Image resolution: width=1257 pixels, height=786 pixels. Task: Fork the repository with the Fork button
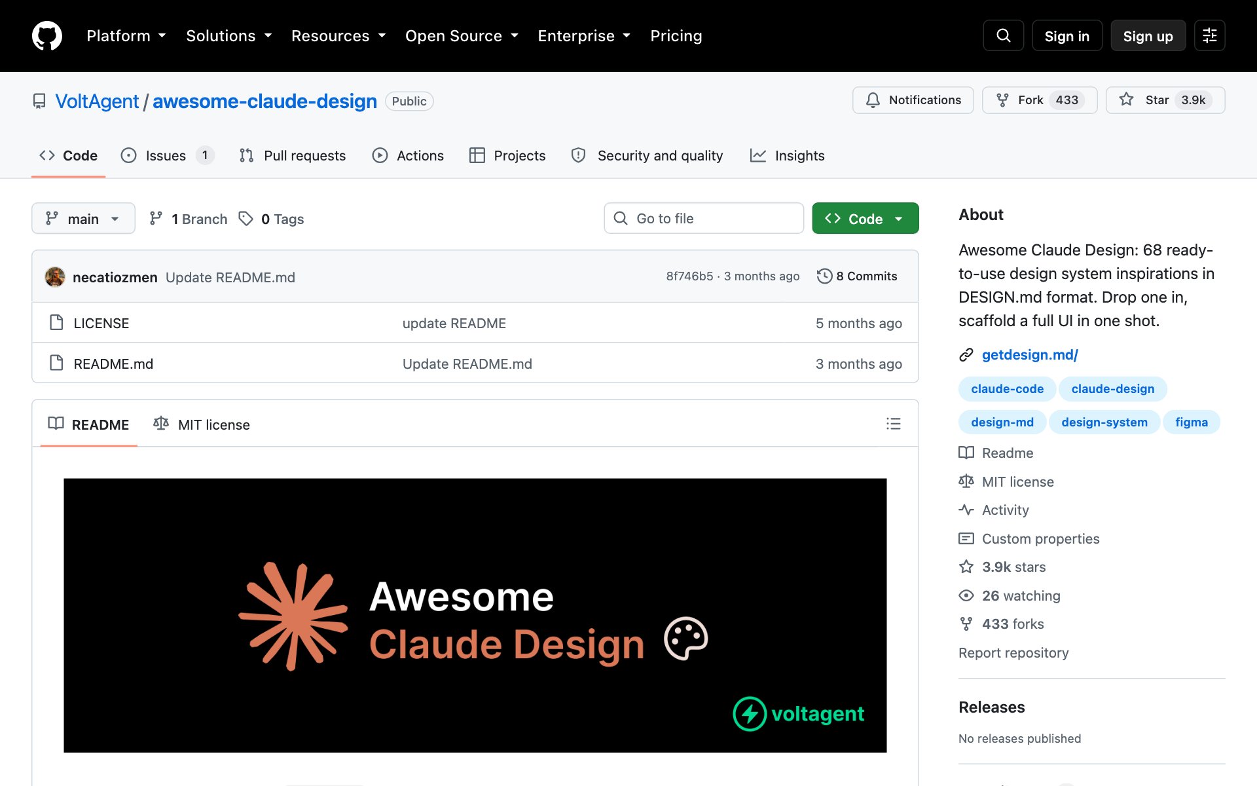pos(1039,100)
